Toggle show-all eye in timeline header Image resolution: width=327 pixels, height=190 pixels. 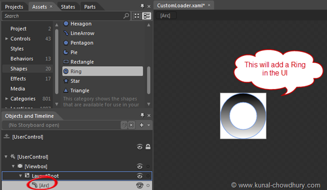(x=139, y=147)
